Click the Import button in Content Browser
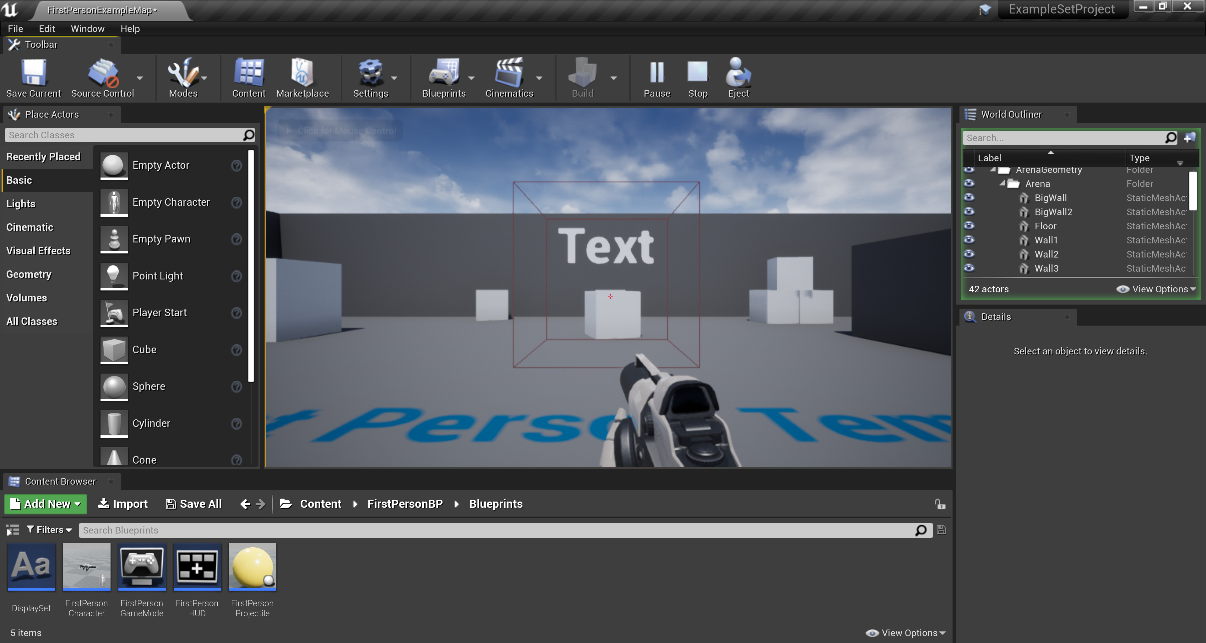This screenshot has width=1206, height=643. coord(123,504)
